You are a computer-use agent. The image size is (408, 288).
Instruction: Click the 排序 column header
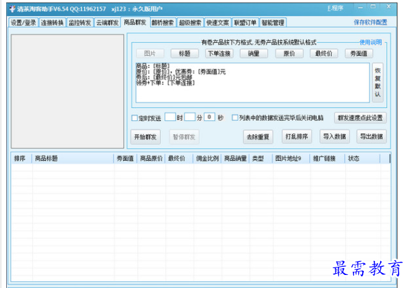pos(21,158)
